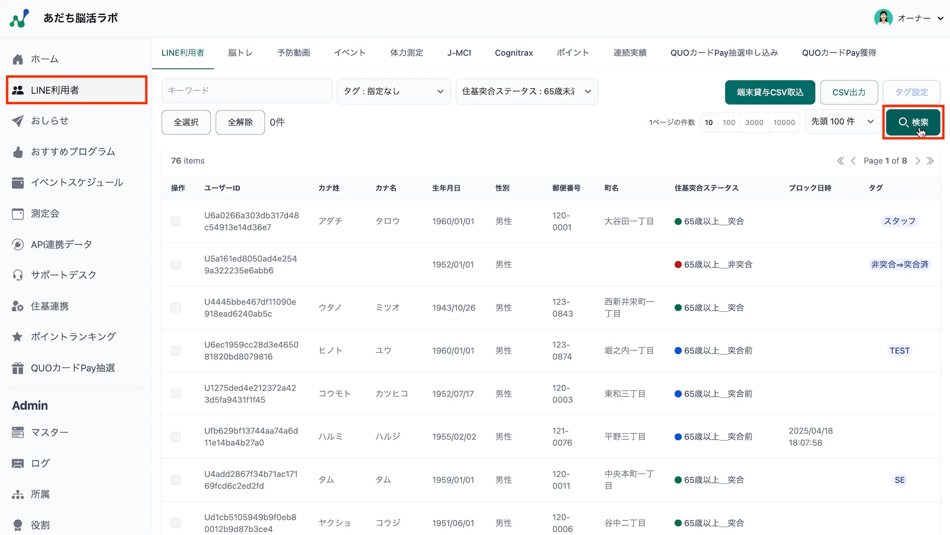This screenshot has width=950, height=535.
Task: Select the first row's checkbox
Action: pos(176,221)
